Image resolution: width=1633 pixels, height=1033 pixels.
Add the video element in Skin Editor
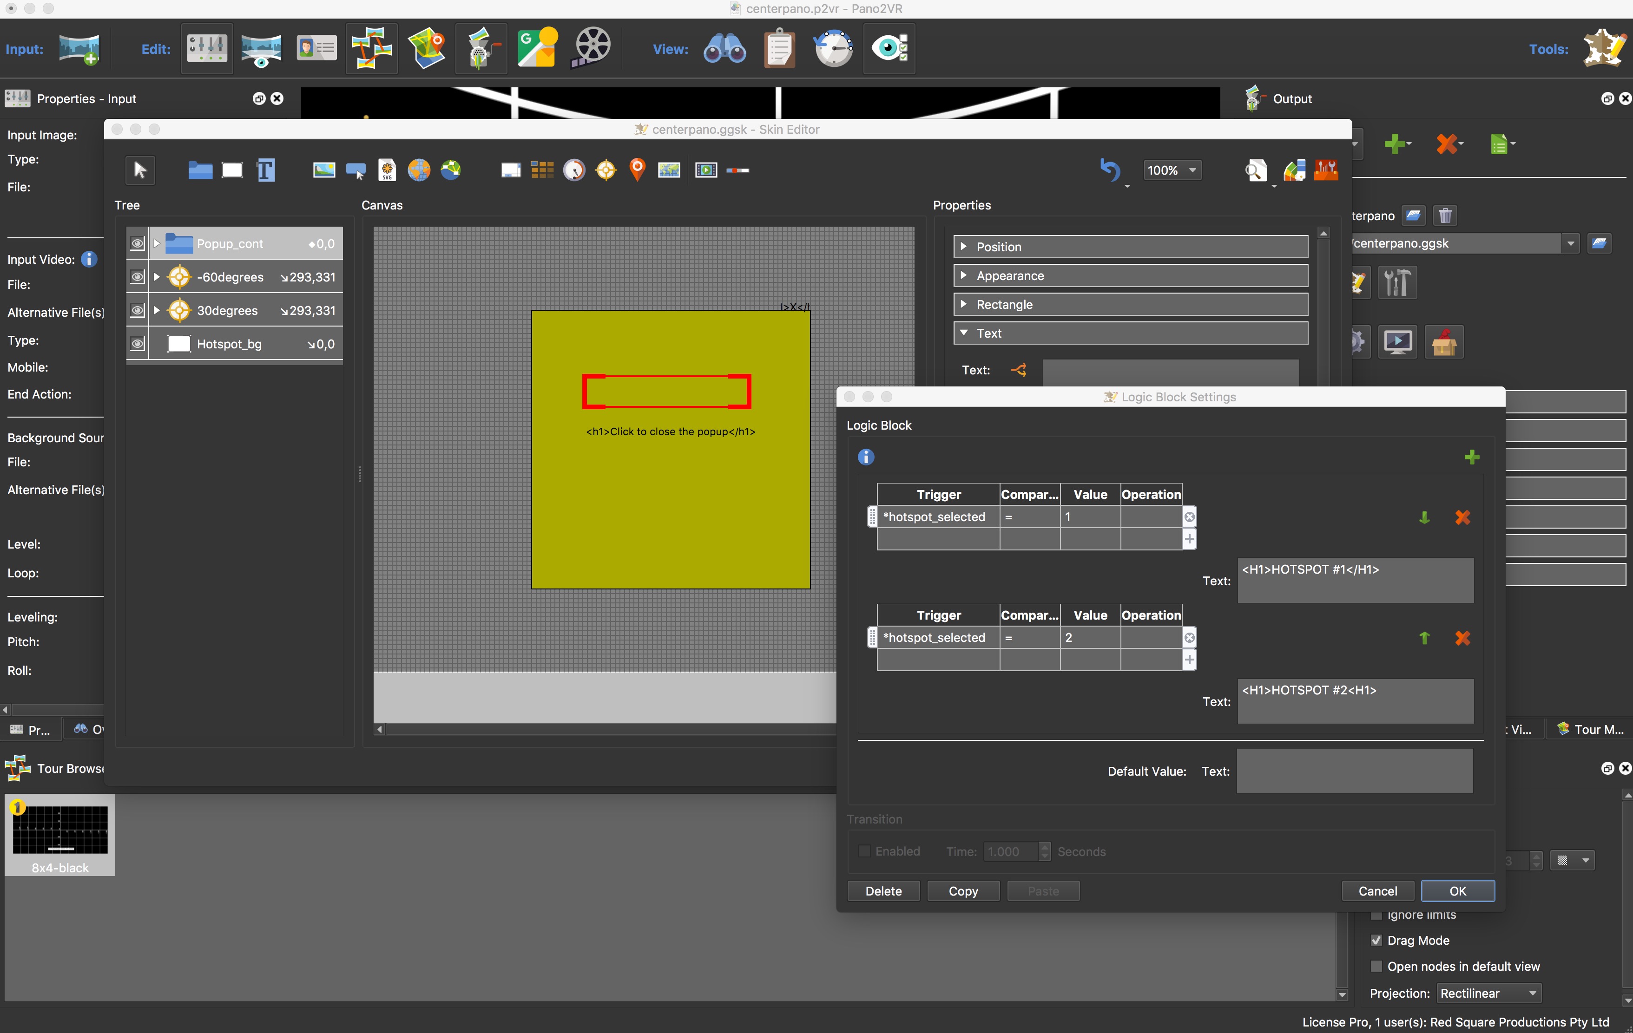(706, 170)
